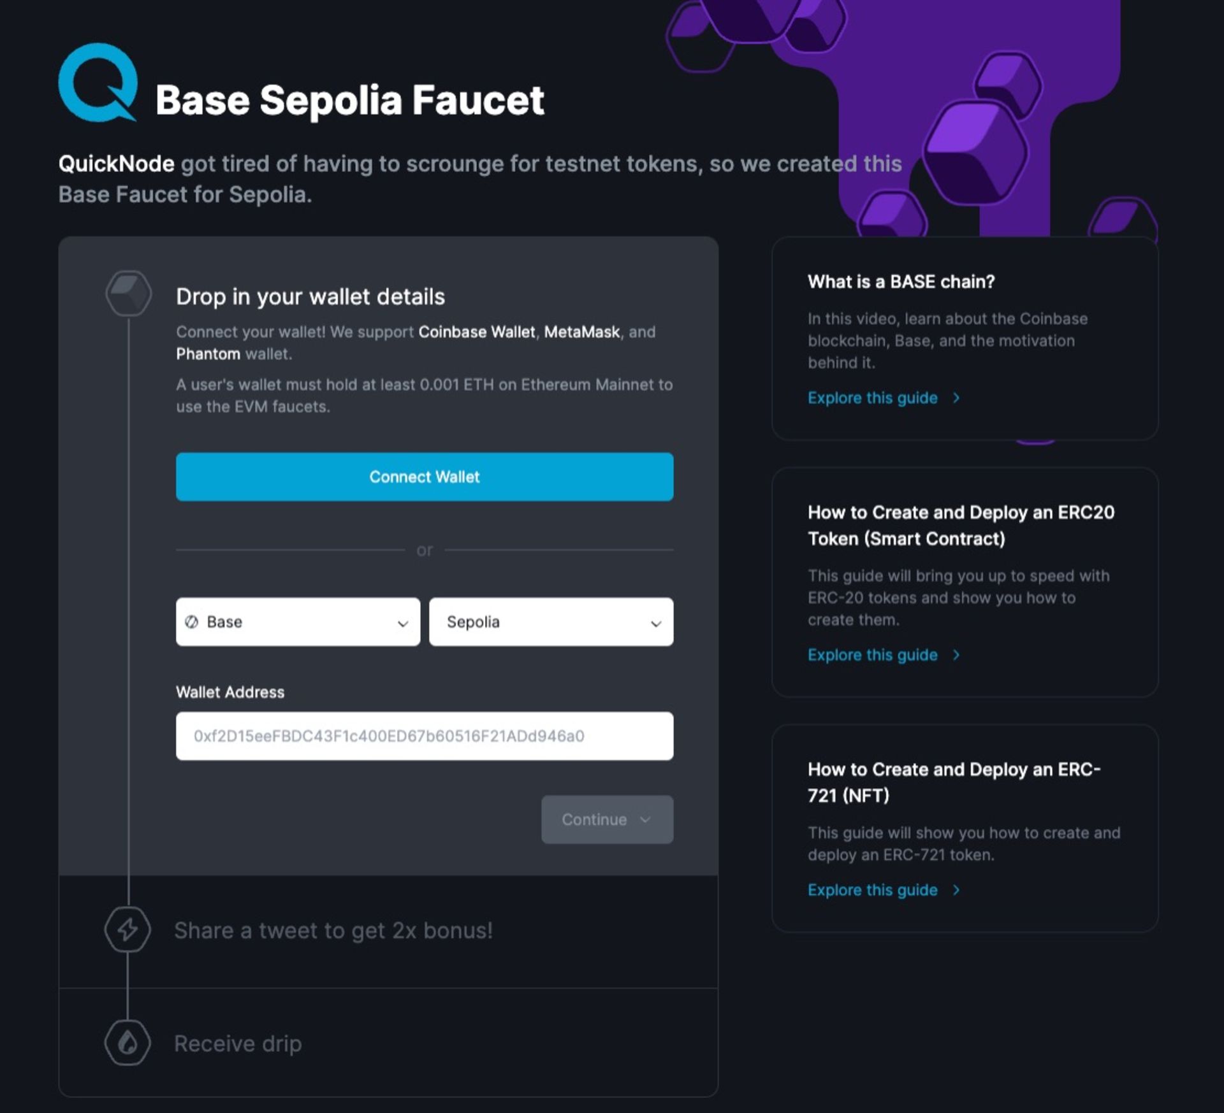The image size is (1224, 1113).
Task: Open the Sepolia network dropdown
Action: (551, 622)
